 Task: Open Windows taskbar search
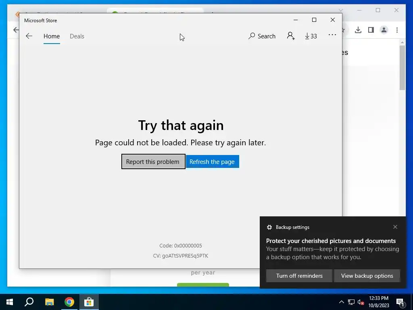pyautogui.click(x=29, y=302)
